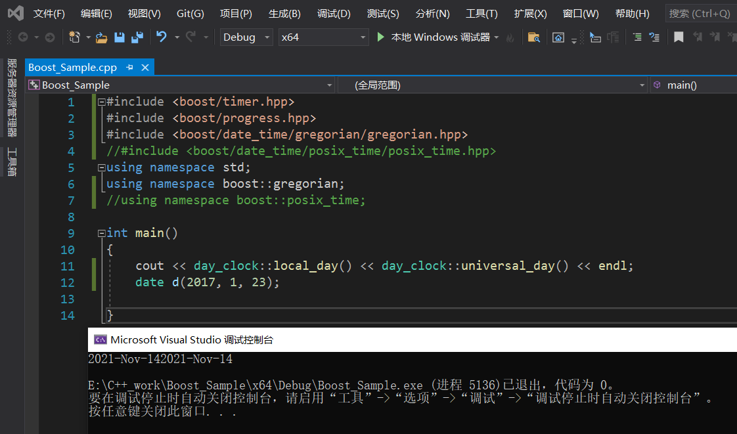Close the Boost_Sample.cpp tab
This screenshot has width=737, height=434.
click(x=145, y=68)
